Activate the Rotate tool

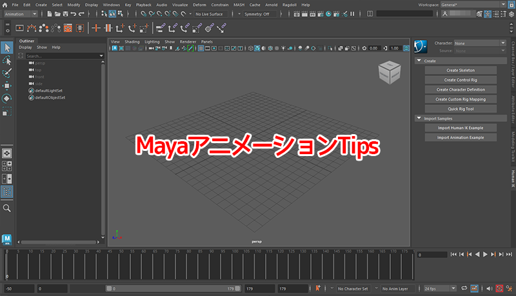point(7,98)
